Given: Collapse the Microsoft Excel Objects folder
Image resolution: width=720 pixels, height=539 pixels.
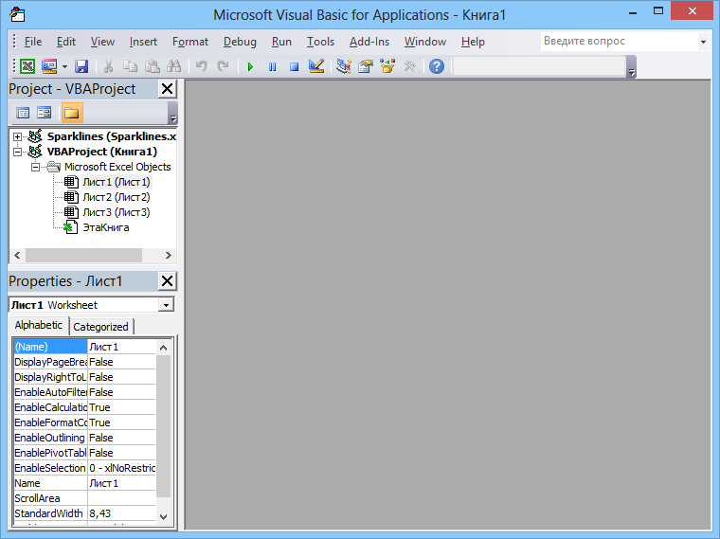Looking at the screenshot, I should click(35, 167).
